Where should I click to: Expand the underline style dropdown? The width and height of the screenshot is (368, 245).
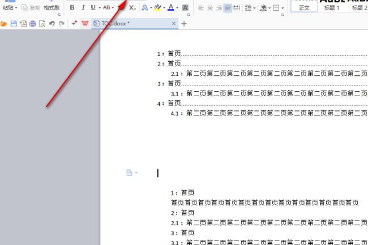pyautogui.click(x=100, y=8)
